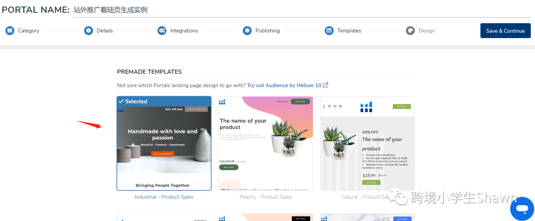Click the Peachy - Product Sales label
Screen dimensions: 535x221
266,197
